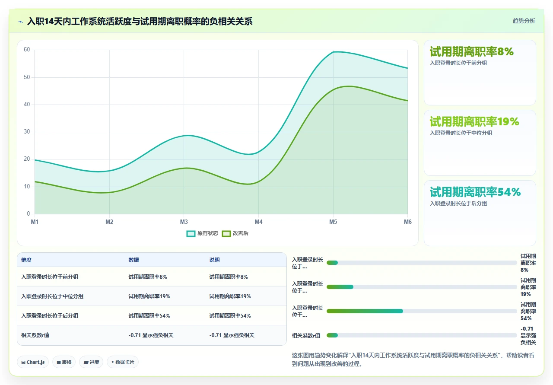Screen dimensions: 553x385
Task: Click the M6 axis label
Action: [x=408, y=222]
